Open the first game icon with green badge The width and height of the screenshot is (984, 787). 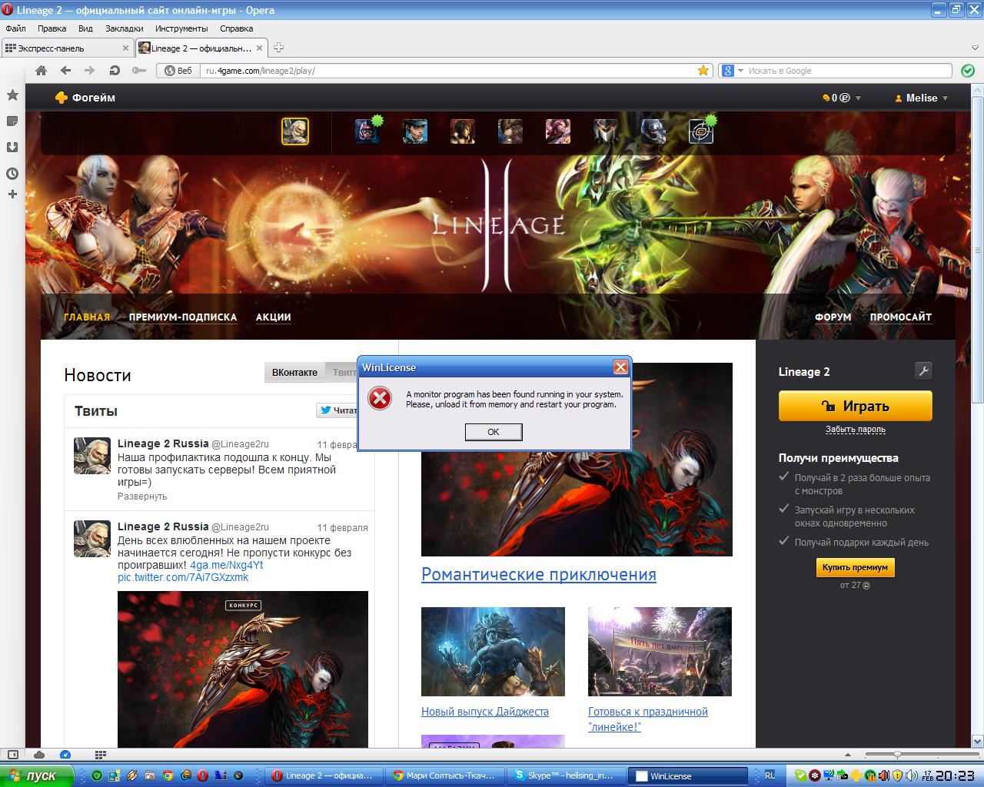[367, 131]
